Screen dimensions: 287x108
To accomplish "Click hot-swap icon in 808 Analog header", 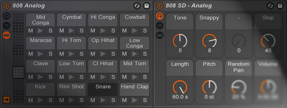I will (x=137, y=6).
